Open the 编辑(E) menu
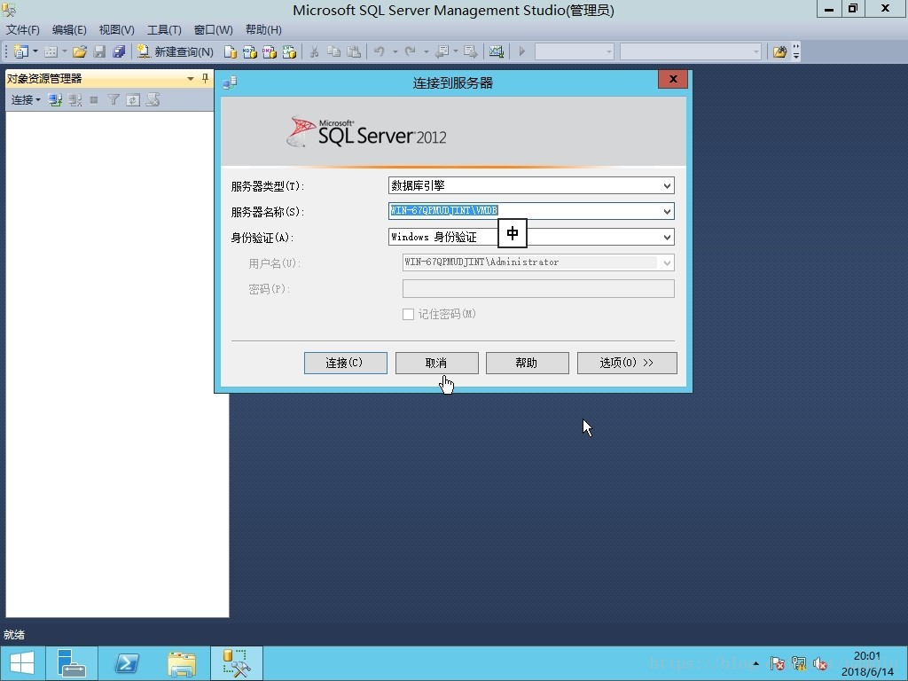Image resolution: width=908 pixels, height=681 pixels. (69, 29)
